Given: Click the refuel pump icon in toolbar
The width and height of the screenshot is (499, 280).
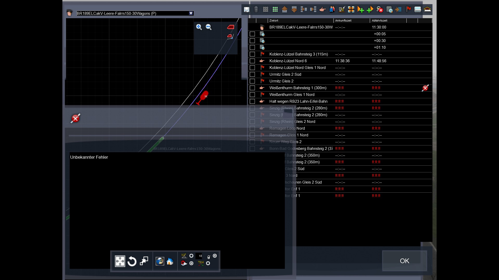Looking at the screenshot, I should [342, 10].
